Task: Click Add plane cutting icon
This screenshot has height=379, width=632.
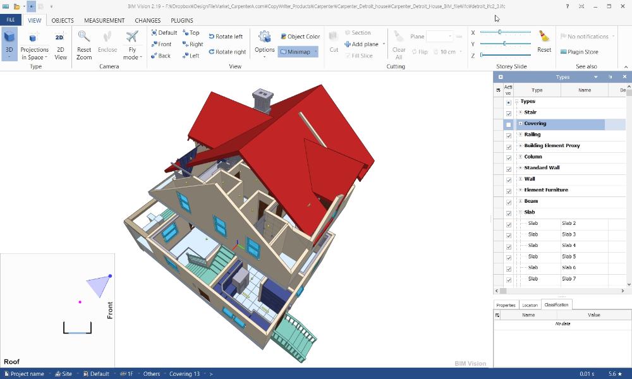Action: 348,44
